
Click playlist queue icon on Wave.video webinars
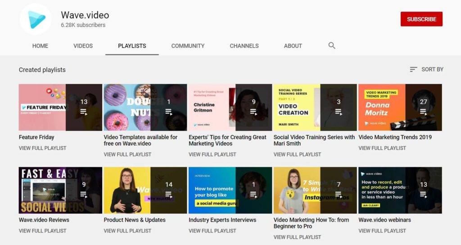click(x=423, y=195)
